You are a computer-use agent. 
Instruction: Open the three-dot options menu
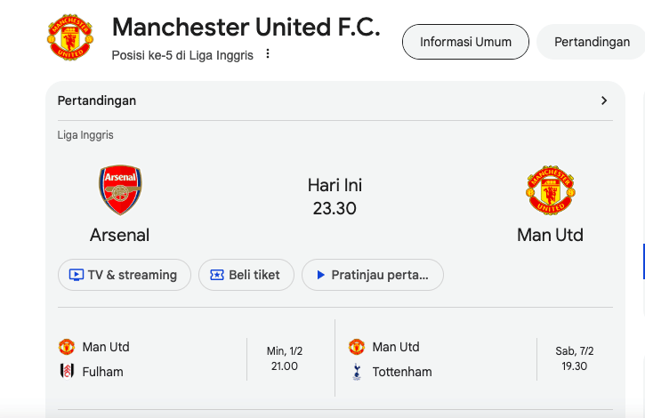(268, 54)
